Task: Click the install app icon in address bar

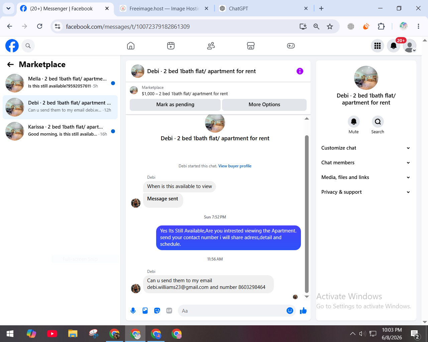Action: point(303,26)
